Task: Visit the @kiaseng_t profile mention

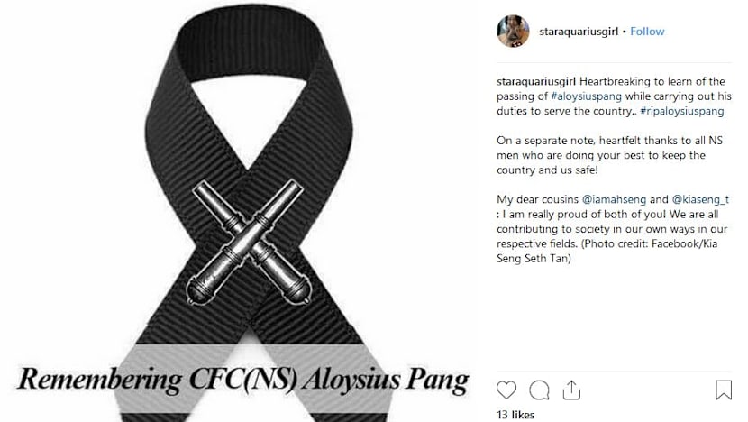Action: 700,199
